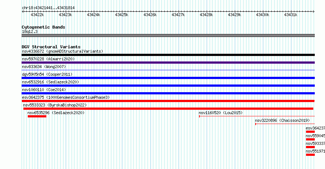Image resolution: width=325 pixels, height=169 pixels.
Task: Click the truncated esv364237 variant label
Action: click(x=315, y=128)
